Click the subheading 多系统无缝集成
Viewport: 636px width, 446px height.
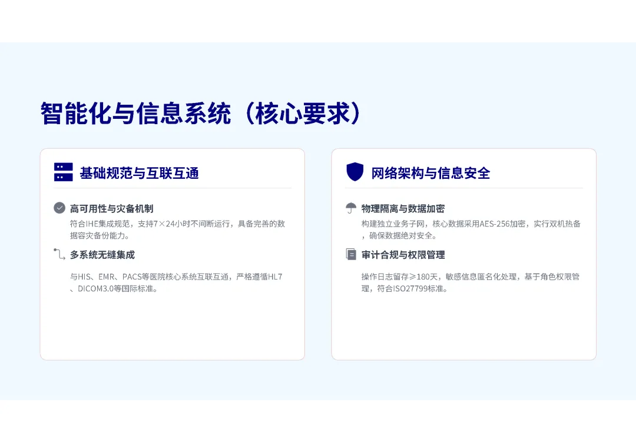(x=102, y=255)
